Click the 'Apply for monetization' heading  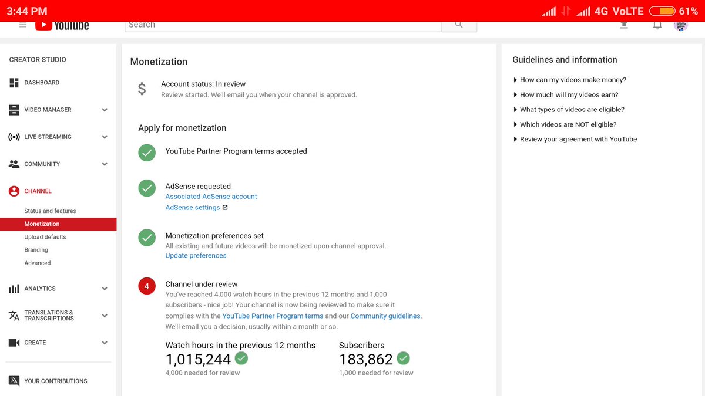point(182,128)
